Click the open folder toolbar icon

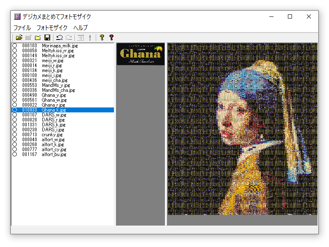[19, 37]
